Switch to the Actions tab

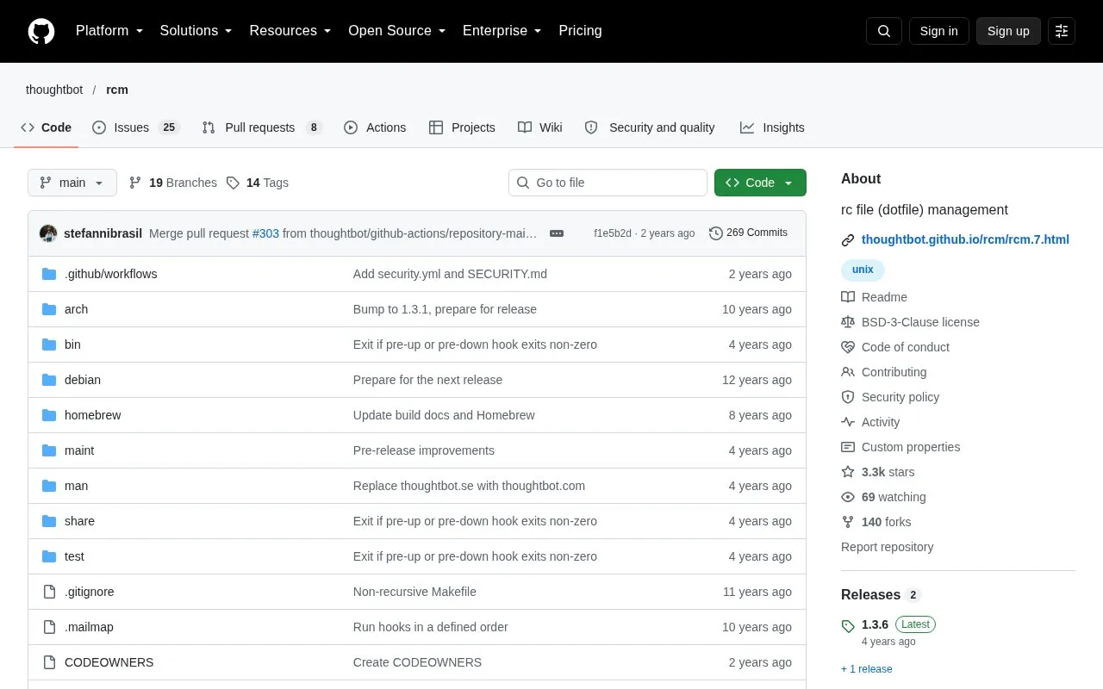coord(375,127)
